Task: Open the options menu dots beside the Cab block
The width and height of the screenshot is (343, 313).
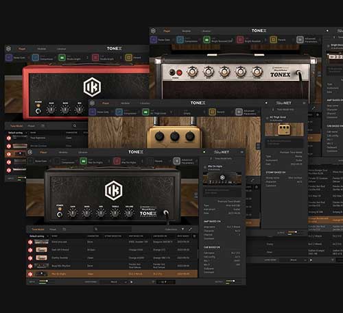Action: [142, 161]
